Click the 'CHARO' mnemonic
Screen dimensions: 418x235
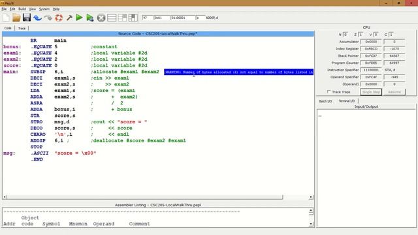point(38,134)
